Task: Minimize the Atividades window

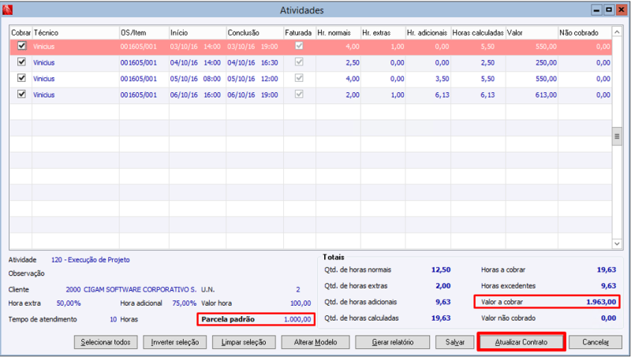Action: [x=597, y=10]
